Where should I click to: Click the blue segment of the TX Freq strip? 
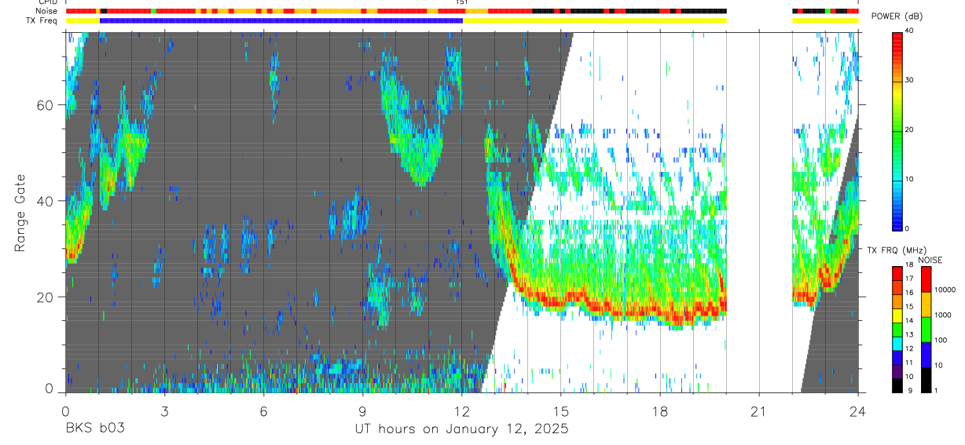[281, 20]
